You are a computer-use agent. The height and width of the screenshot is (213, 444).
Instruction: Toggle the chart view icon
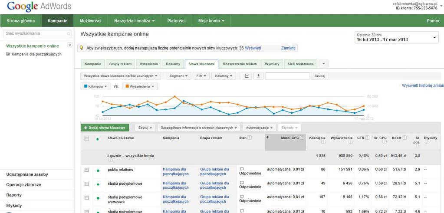click(247, 76)
